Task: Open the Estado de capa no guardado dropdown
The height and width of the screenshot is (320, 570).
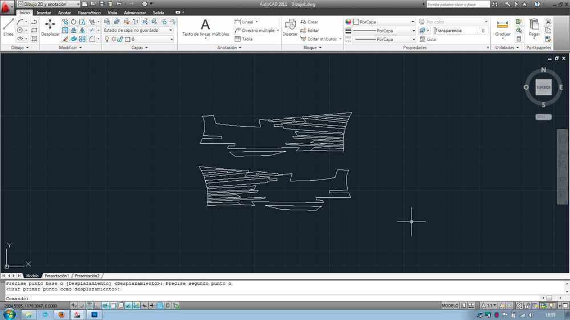Action: [139, 30]
